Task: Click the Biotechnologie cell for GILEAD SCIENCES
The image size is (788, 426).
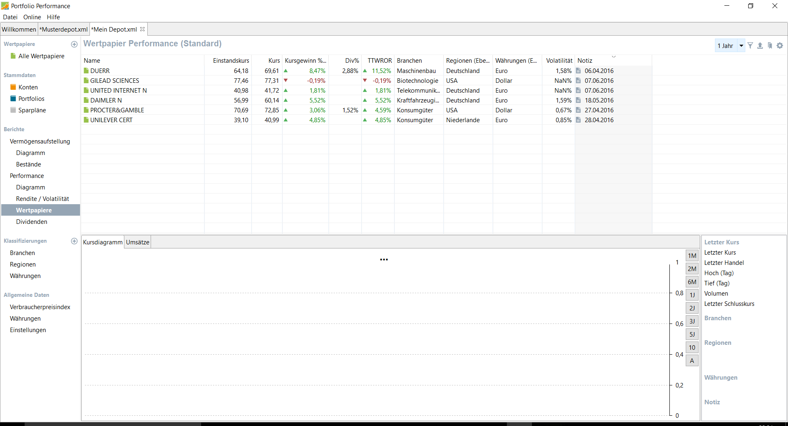Action: 417,80
